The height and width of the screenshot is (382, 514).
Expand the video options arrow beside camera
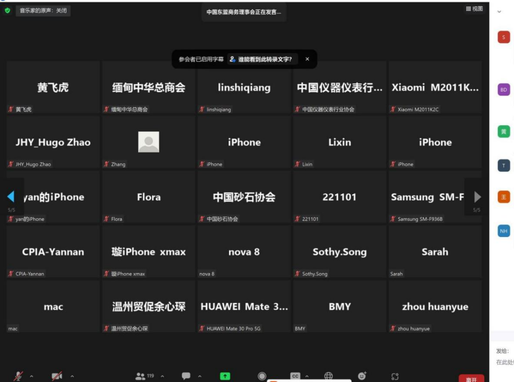coord(72,376)
